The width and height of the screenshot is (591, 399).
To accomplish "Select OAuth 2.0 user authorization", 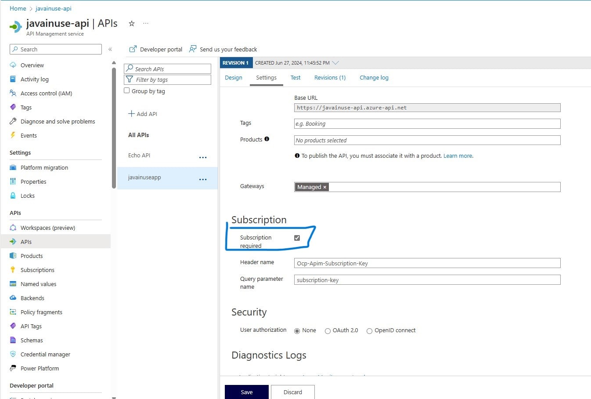I will point(328,331).
